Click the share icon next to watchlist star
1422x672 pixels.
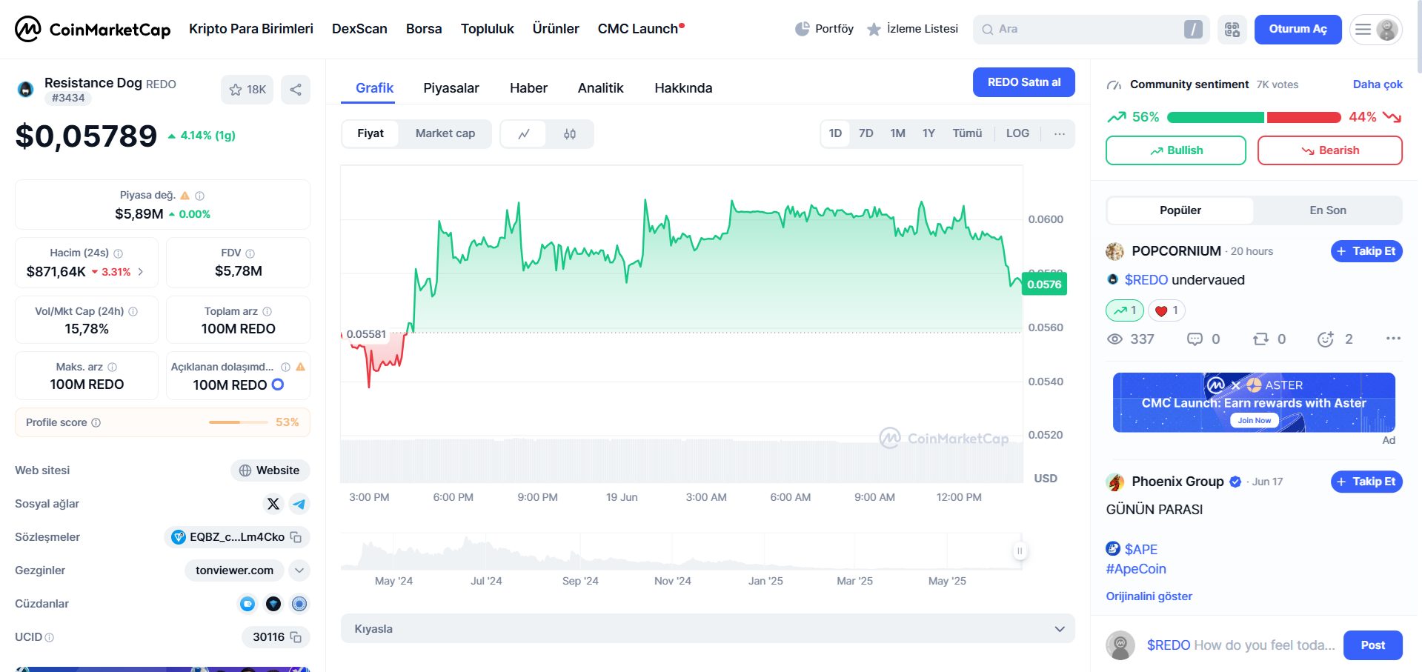point(296,90)
